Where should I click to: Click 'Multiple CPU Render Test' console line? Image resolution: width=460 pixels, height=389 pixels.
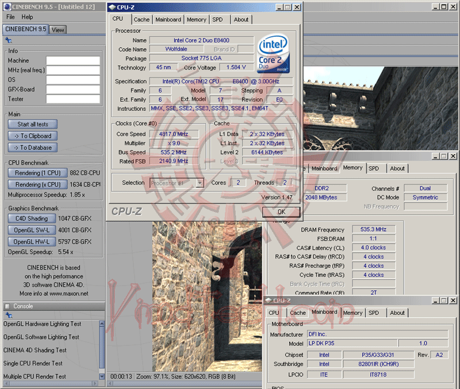pos(34,376)
